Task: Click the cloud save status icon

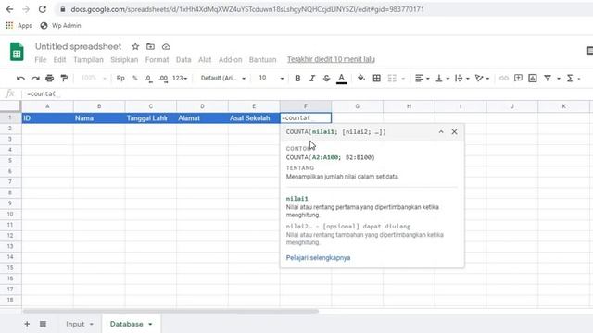Action: click(x=166, y=47)
